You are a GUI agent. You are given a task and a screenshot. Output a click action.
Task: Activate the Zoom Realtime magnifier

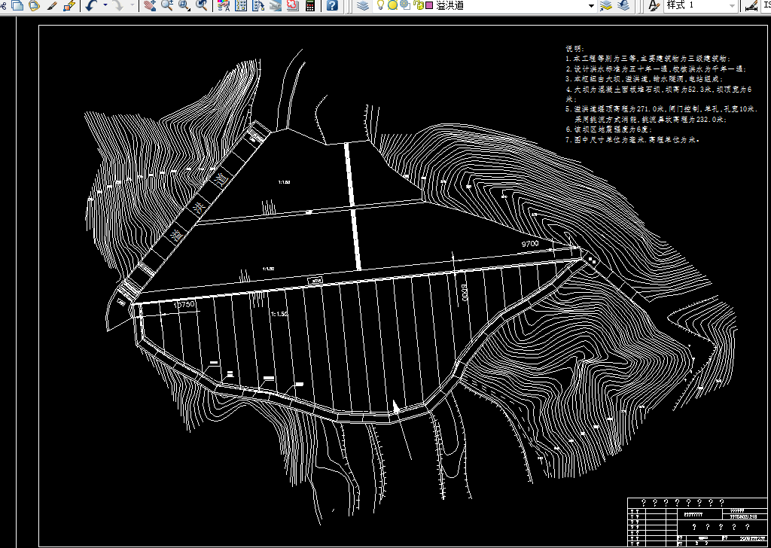coord(167,5)
